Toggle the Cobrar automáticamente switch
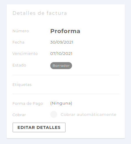Image resolution: width=131 pixels, height=144 pixels. click(x=54, y=114)
